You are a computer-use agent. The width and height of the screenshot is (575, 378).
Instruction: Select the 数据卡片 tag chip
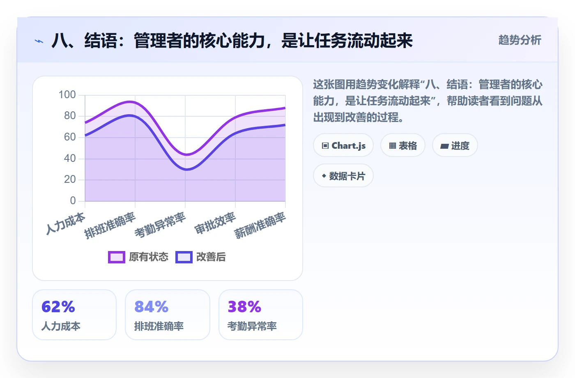(x=343, y=176)
